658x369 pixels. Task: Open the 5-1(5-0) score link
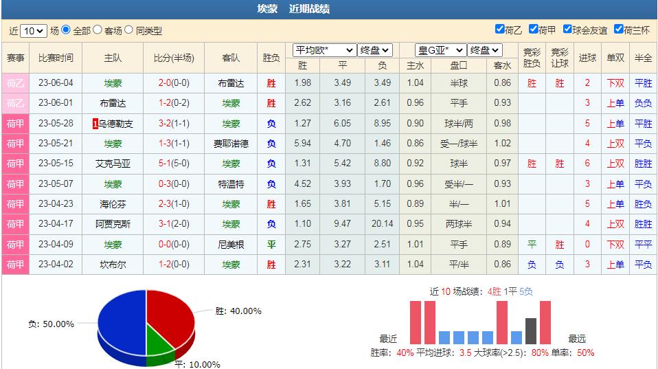pyautogui.click(x=174, y=164)
